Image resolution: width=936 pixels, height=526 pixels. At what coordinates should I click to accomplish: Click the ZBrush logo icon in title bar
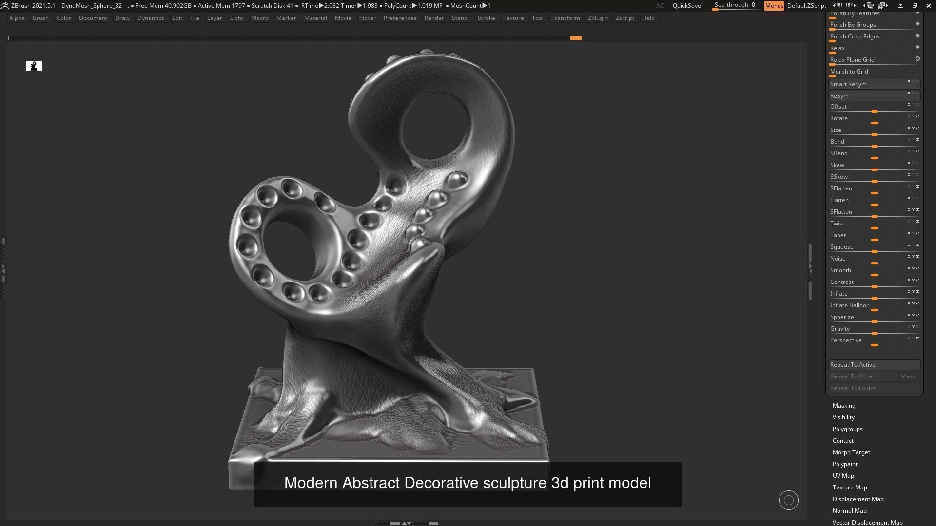pyautogui.click(x=4, y=5)
